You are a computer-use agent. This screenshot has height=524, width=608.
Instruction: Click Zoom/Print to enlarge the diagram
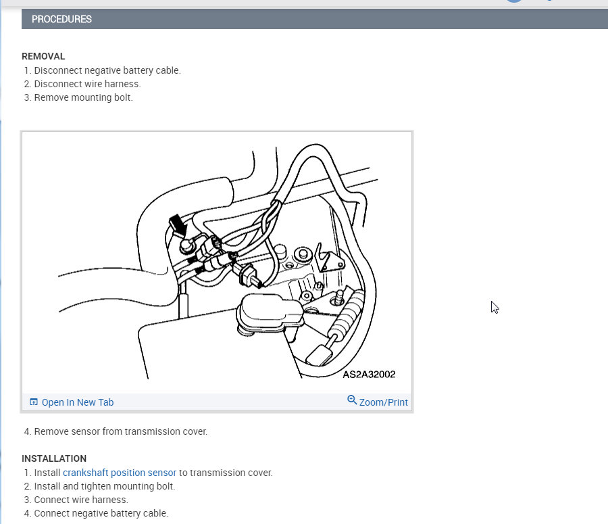tap(384, 402)
